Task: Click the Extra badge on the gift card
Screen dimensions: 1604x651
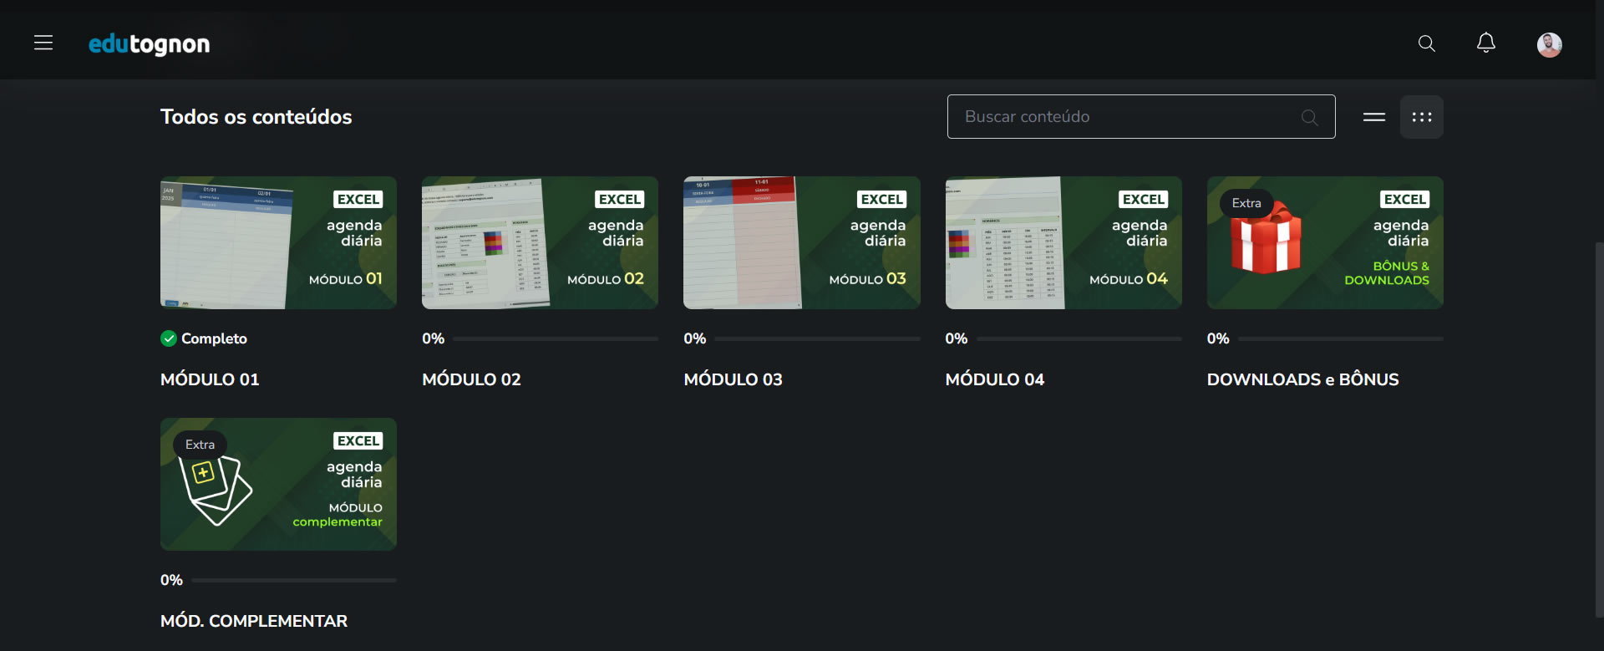Action: pyautogui.click(x=1246, y=203)
